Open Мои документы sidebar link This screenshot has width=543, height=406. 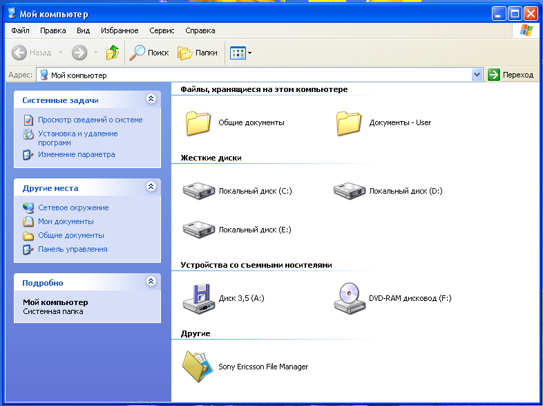coord(66,221)
